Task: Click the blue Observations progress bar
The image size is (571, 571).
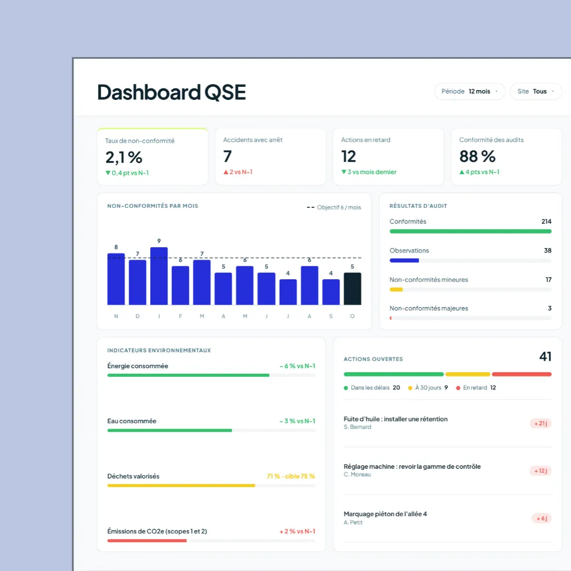Action: coord(404,260)
